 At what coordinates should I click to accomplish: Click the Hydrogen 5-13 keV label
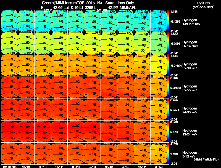coord(190,154)
